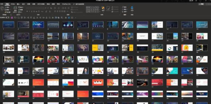Viewport: 211px width, 104px height.
Task: Select slide 45 sunset thumbnail
Action: [38, 59]
